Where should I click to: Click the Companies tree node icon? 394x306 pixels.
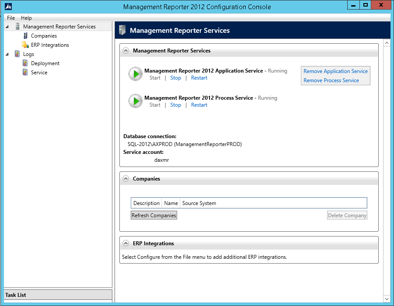coord(26,36)
